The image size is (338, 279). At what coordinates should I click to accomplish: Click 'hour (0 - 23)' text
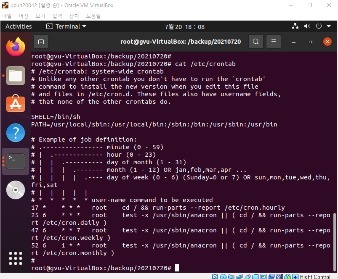pyautogui.click(x=131, y=155)
